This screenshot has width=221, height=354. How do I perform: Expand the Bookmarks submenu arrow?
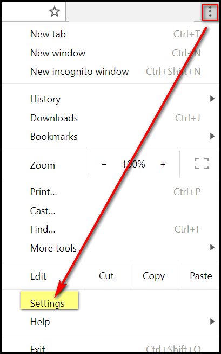coord(212,136)
